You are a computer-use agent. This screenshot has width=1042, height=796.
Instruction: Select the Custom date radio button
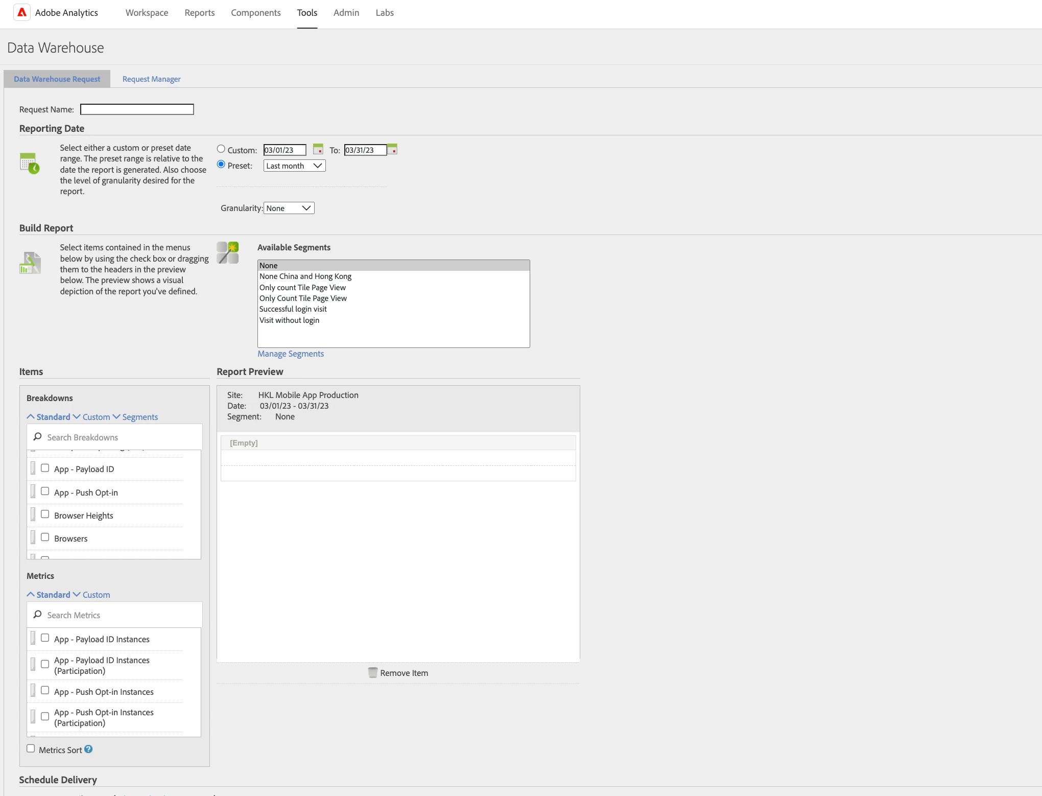(221, 149)
